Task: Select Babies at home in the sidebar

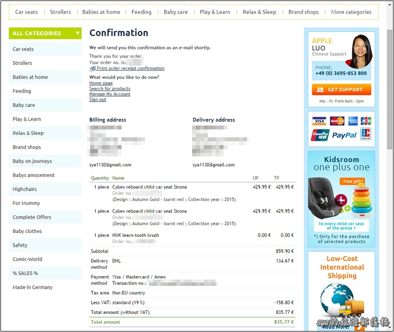Action: (x=45, y=77)
